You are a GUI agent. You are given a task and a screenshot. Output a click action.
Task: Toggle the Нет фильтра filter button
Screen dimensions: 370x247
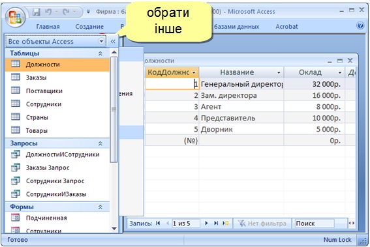262,223
